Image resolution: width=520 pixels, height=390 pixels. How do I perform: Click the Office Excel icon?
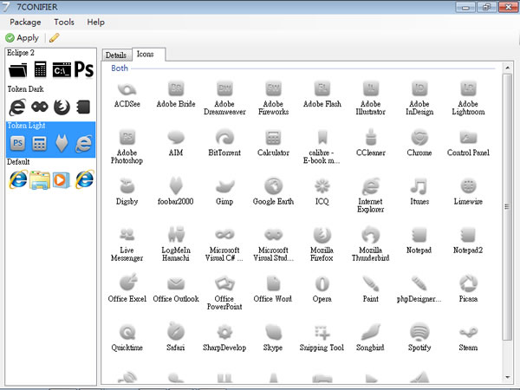click(127, 283)
